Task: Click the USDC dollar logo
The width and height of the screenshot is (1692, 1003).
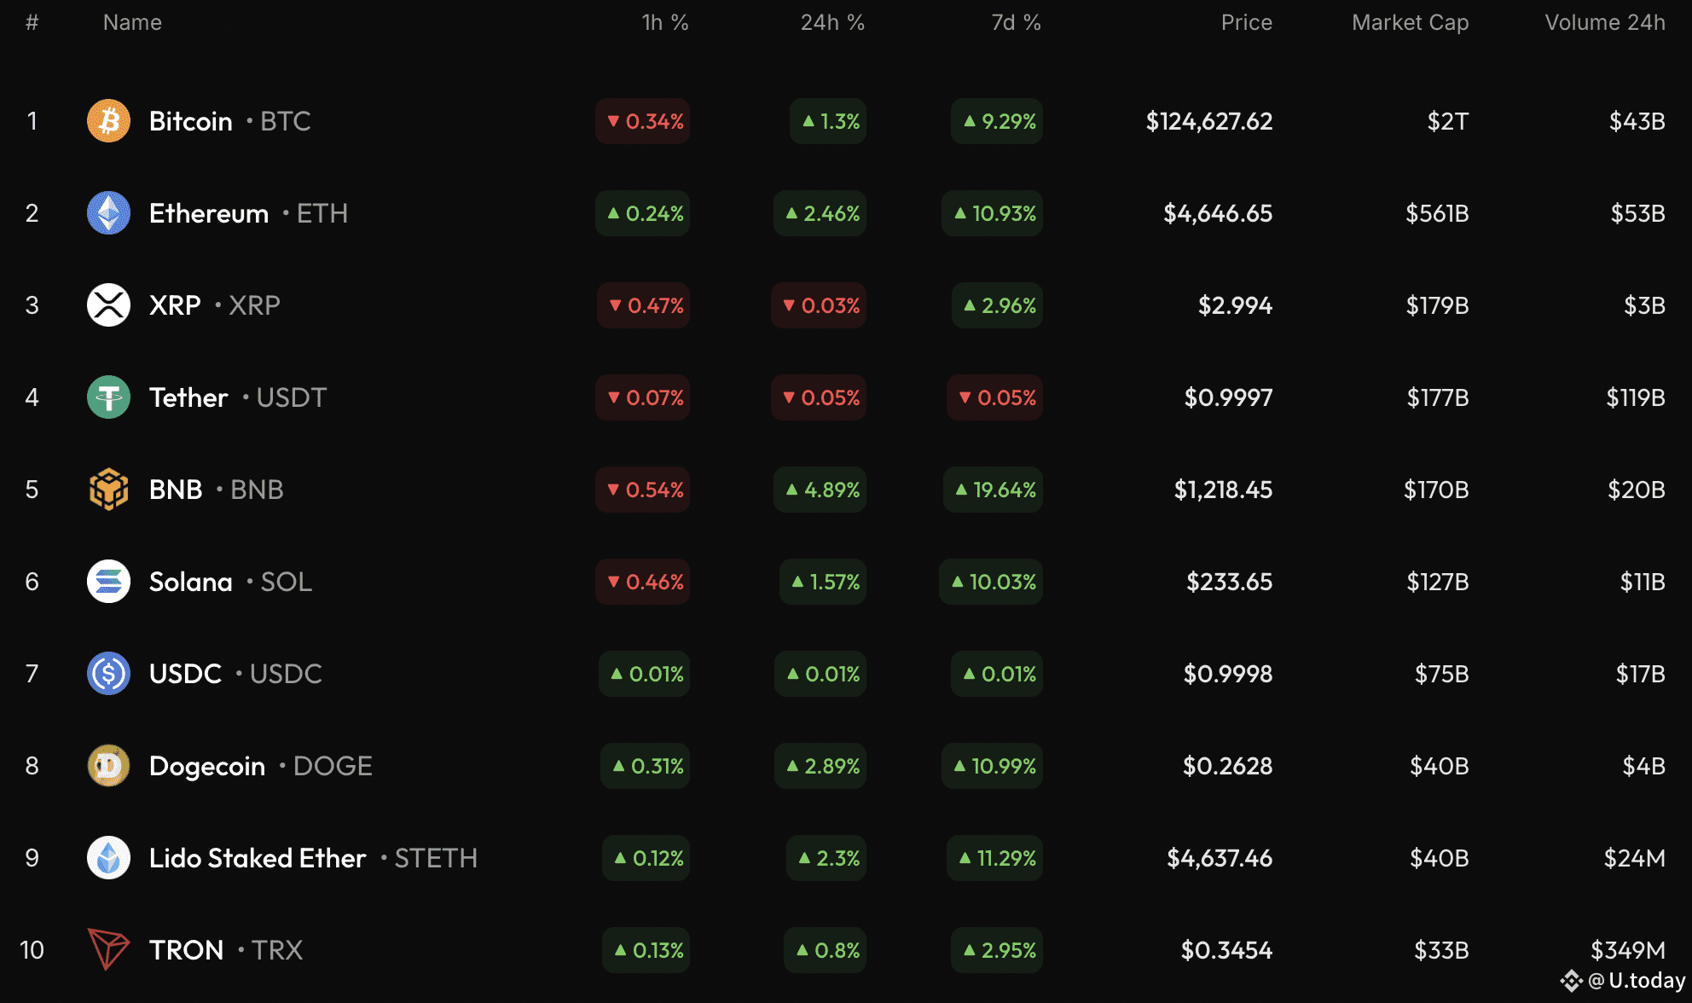Action: (108, 674)
